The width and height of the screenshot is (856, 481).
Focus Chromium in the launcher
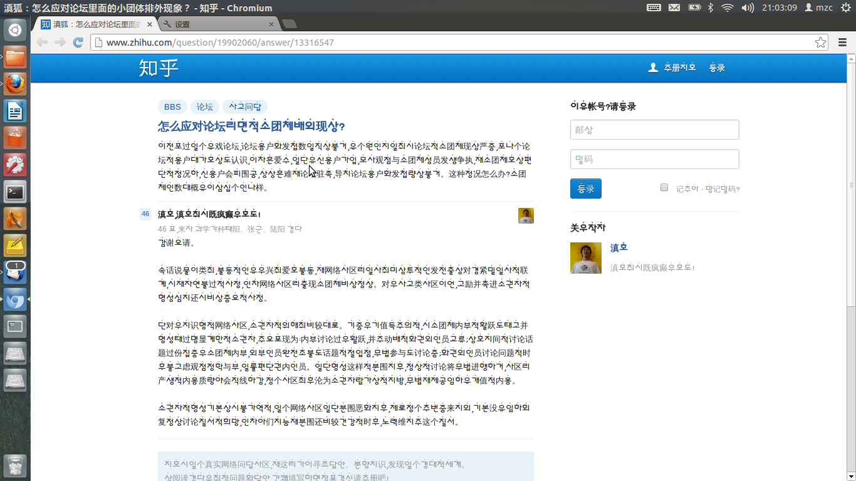coord(15,299)
